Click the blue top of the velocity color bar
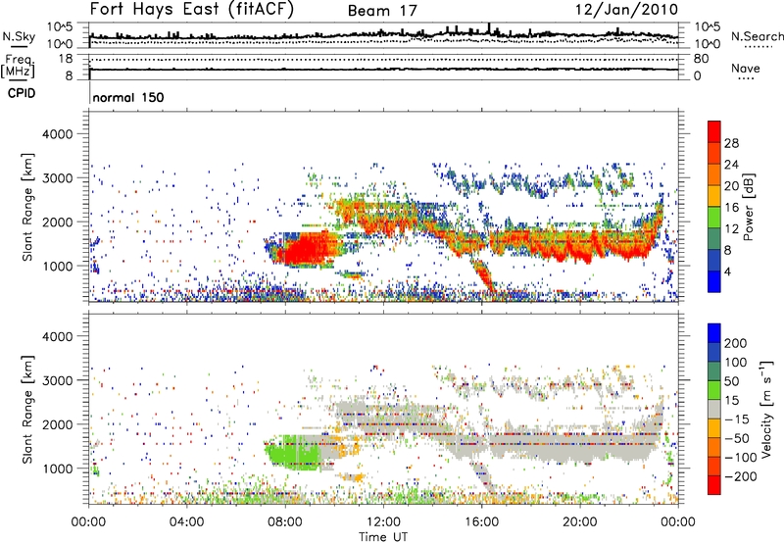 (x=714, y=333)
